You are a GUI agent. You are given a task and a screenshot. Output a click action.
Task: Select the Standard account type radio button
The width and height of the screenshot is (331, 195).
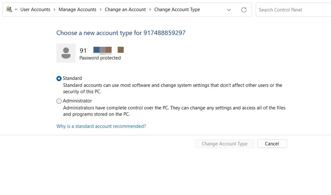59,78
